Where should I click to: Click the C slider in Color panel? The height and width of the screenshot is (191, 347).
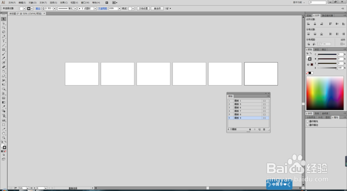[x=327, y=54]
